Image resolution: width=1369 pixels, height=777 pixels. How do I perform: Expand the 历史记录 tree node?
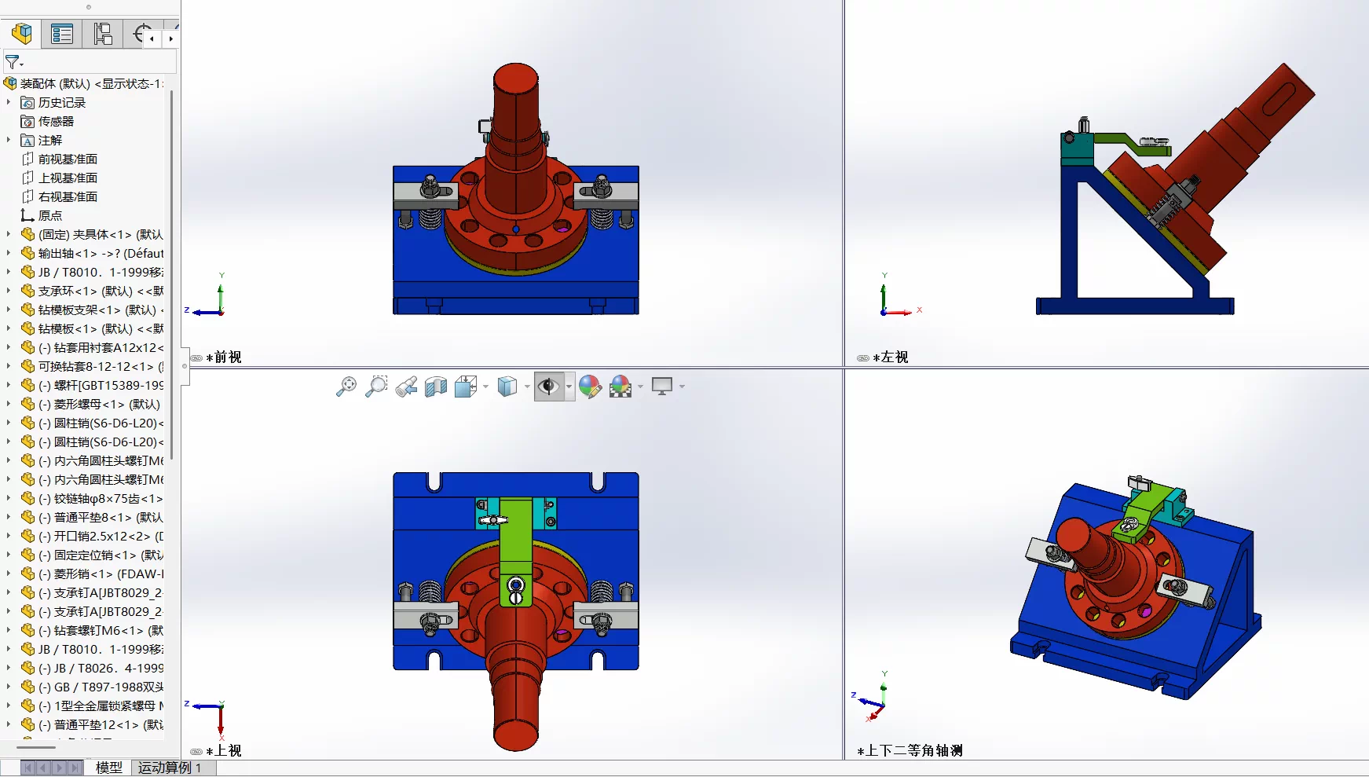coord(9,102)
